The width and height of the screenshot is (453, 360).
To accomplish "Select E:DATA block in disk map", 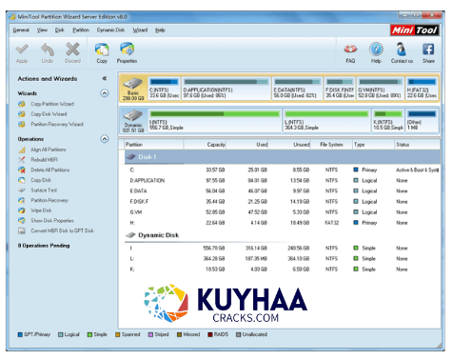I will [x=297, y=89].
